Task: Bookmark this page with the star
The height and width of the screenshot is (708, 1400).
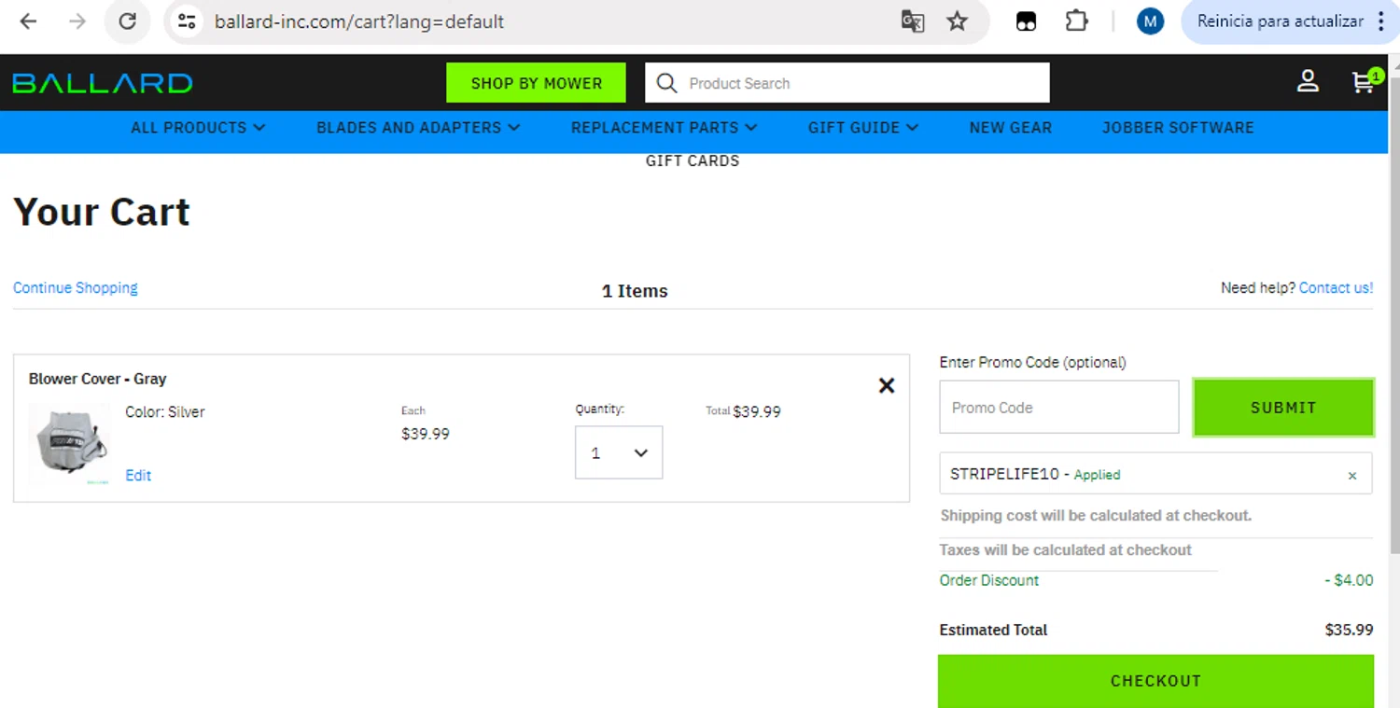Action: pyautogui.click(x=958, y=21)
